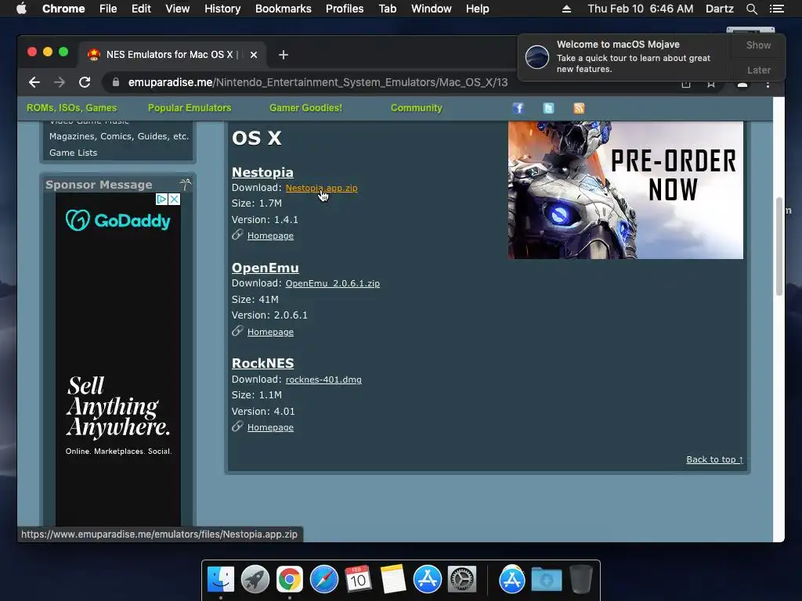Open Calendar in the Dock
The width and height of the screenshot is (802, 601).
point(358,580)
